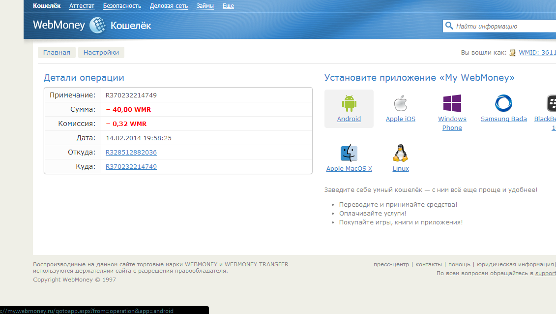Switch to the Настройки tab

point(101,53)
